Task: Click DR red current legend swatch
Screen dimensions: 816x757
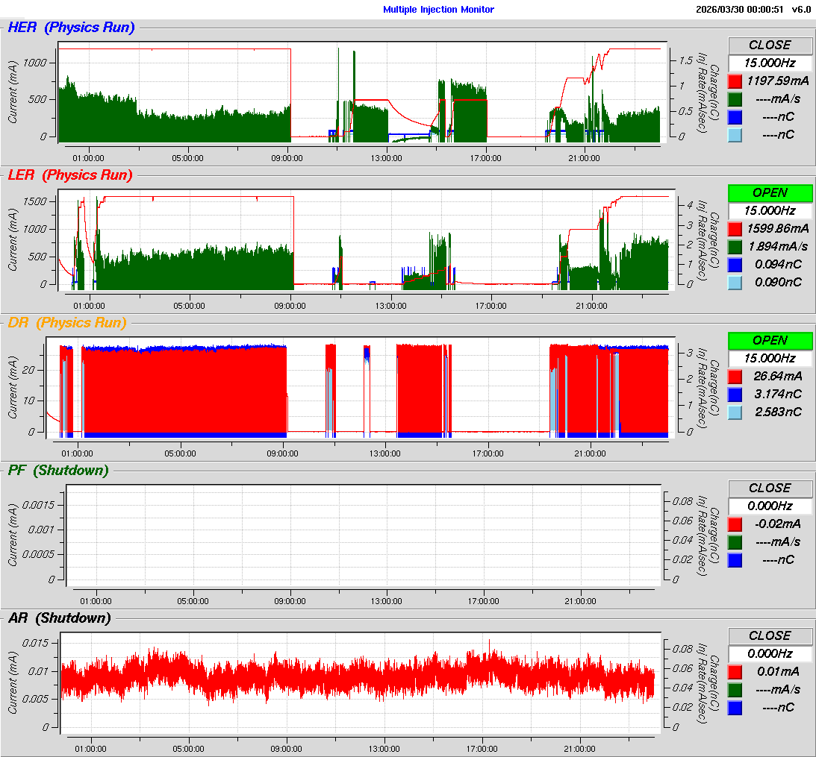Action: [735, 377]
